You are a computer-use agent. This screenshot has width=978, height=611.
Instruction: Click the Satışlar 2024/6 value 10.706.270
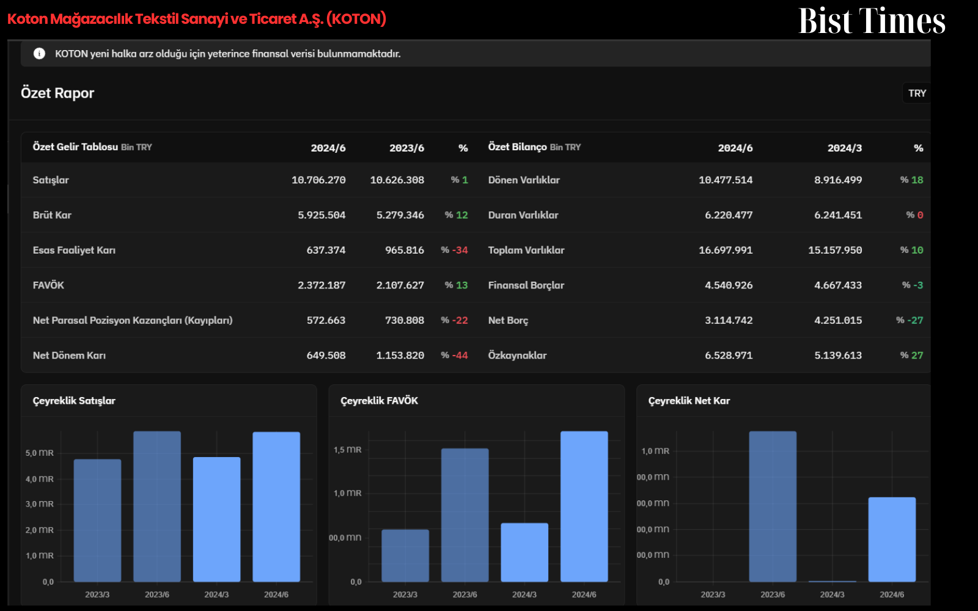click(318, 180)
